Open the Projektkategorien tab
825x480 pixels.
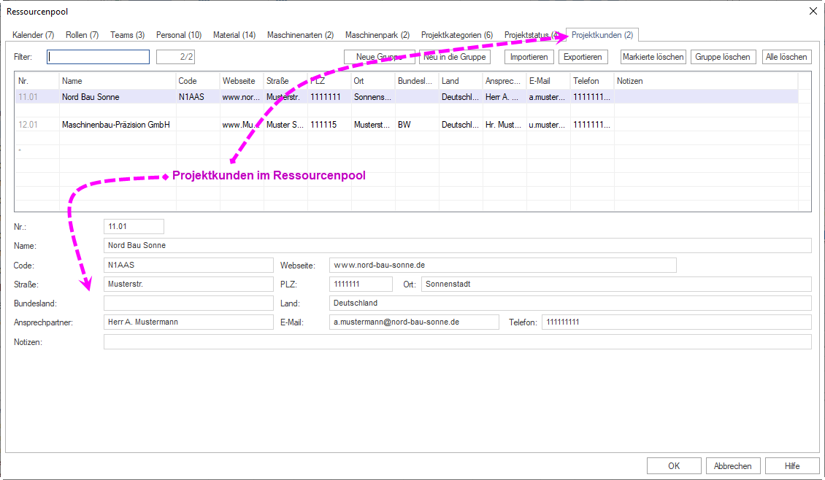(456, 35)
